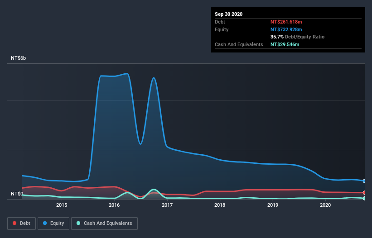Click the teal Cash endpoint marker
This screenshot has height=238, width=372.
(x=364, y=199)
